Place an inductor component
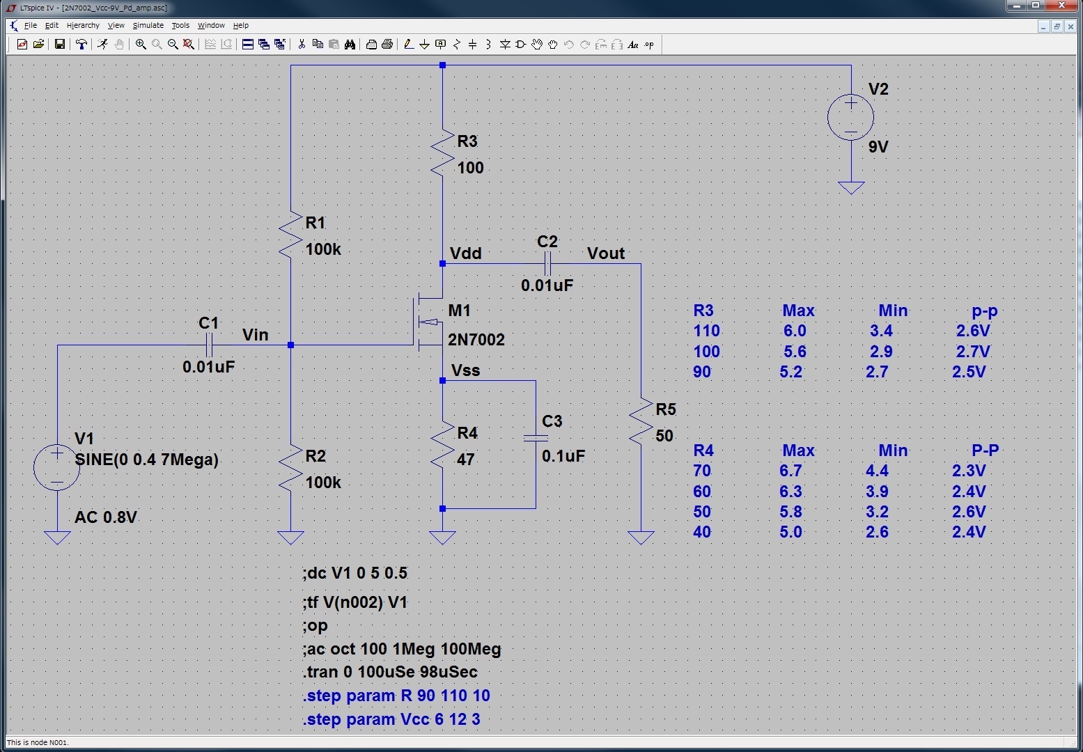The height and width of the screenshot is (752, 1083). (489, 44)
